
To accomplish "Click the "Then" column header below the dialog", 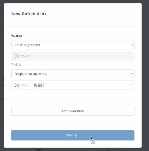I will coord(39,149).
